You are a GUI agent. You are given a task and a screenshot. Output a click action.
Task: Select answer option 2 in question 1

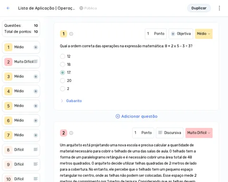point(63,89)
